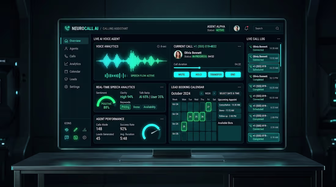Open the chat message bubble icon under ICONS
The image size is (336, 187).
(x=67, y=137)
